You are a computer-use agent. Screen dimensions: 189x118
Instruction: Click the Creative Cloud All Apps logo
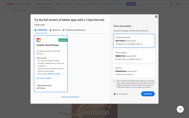(39, 40)
